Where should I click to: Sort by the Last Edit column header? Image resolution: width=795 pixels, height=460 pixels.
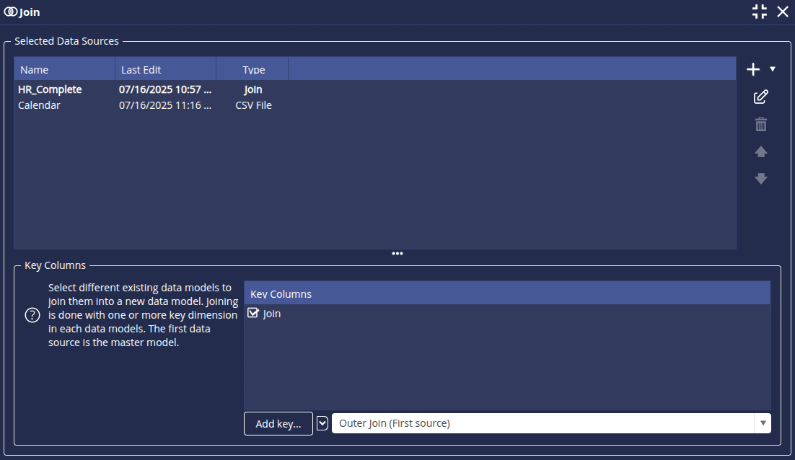(x=165, y=70)
